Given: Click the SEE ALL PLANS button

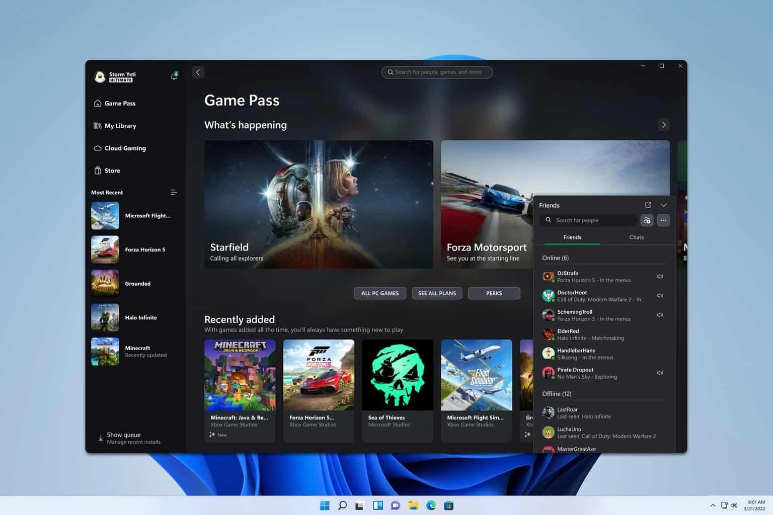Looking at the screenshot, I should coord(437,293).
